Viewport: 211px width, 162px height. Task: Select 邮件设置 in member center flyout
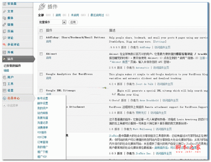[x=43, y=103]
